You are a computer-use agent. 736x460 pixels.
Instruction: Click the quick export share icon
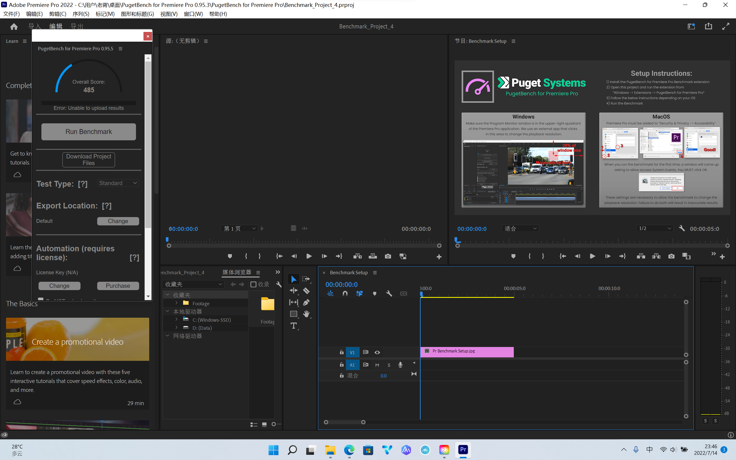tap(708, 26)
